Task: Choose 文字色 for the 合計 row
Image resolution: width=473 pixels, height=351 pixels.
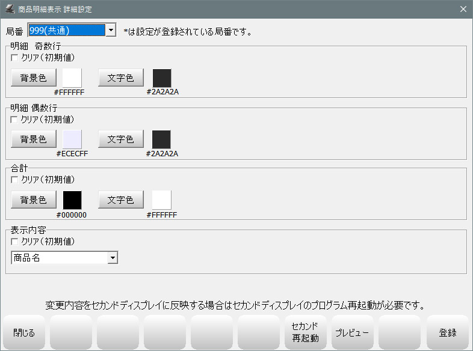Action: (121, 200)
